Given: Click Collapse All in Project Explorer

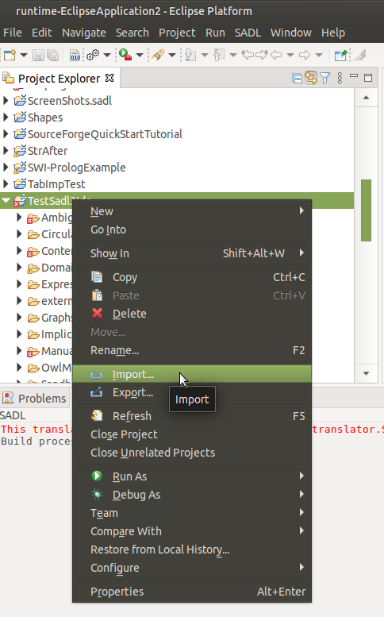Looking at the screenshot, I should click(298, 79).
